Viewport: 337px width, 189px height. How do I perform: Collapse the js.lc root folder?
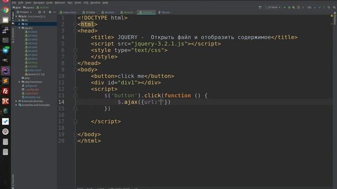pyautogui.click(x=16, y=16)
